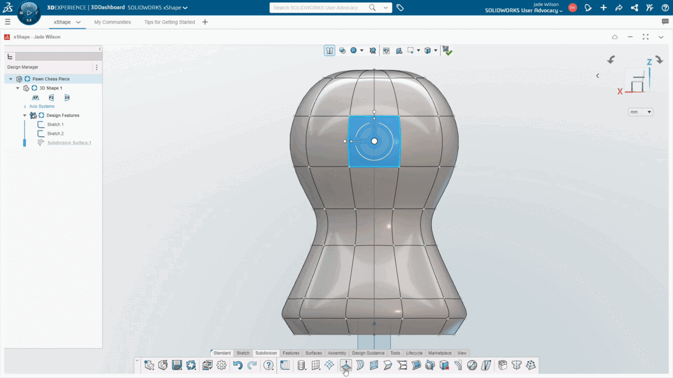Toggle the robot/sub-d visibility mode button above viewport
Image resolution: width=673 pixels, height=378 pixels.
click(x=329, y=50)
